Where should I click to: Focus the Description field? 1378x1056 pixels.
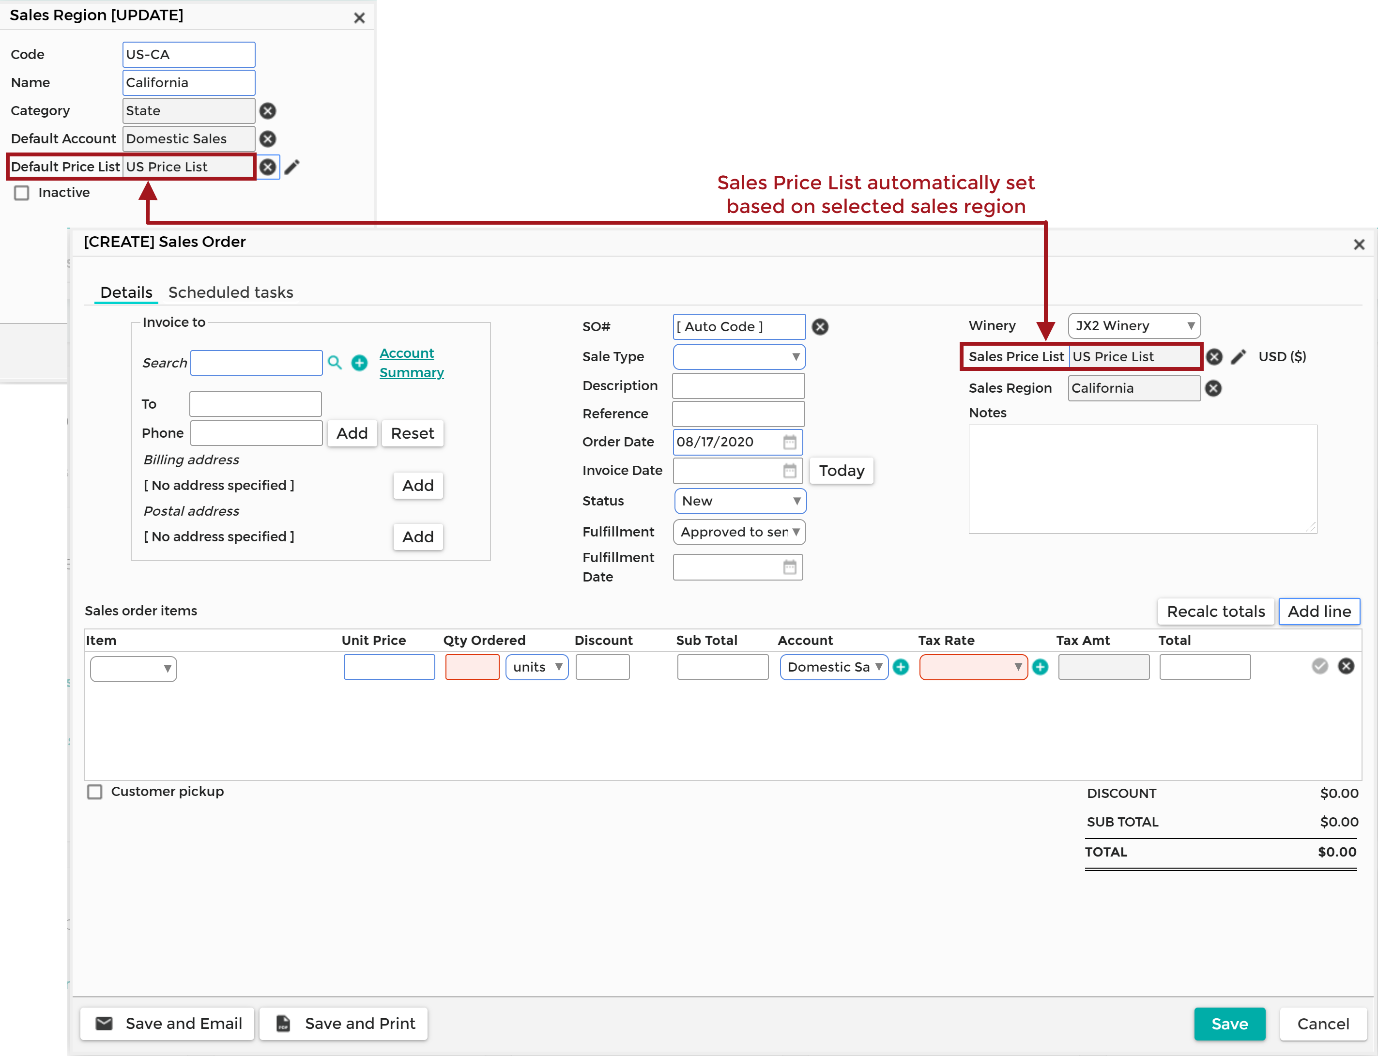(x=739, y=386)
